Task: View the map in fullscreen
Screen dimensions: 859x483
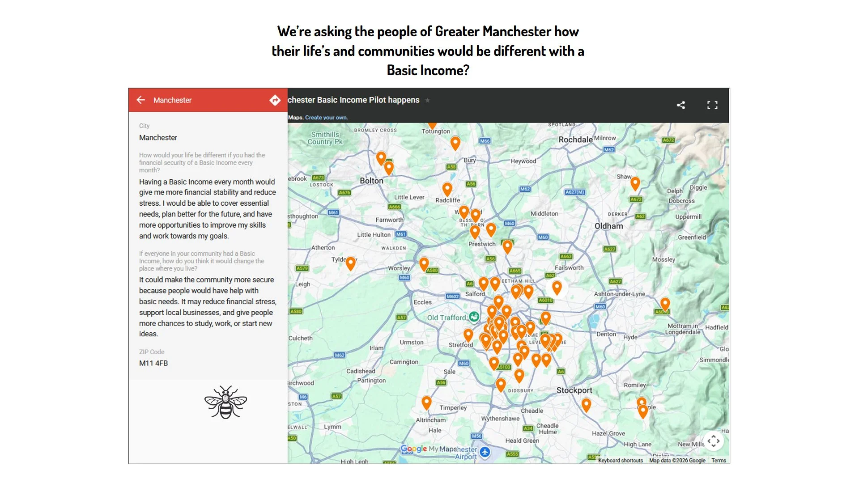Action: pyautogui.click(x=712, y=105)
